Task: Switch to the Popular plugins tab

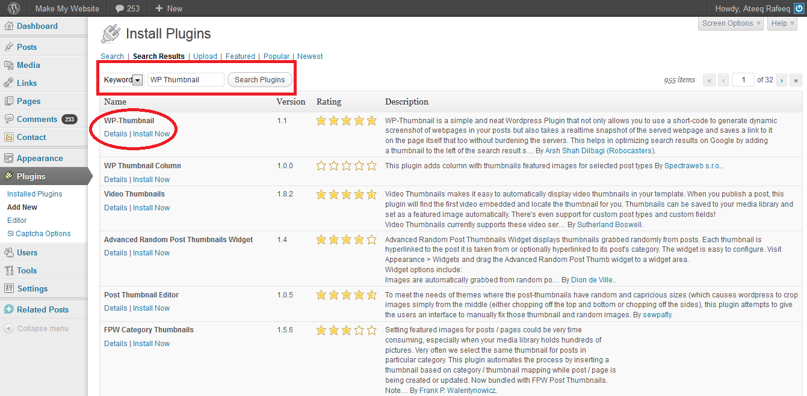Action: (x=276, y=56)
